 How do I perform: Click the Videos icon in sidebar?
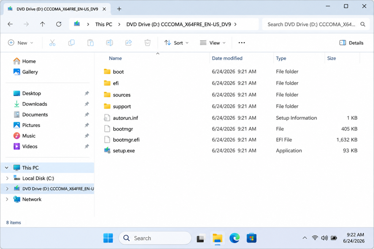point(17,147)
